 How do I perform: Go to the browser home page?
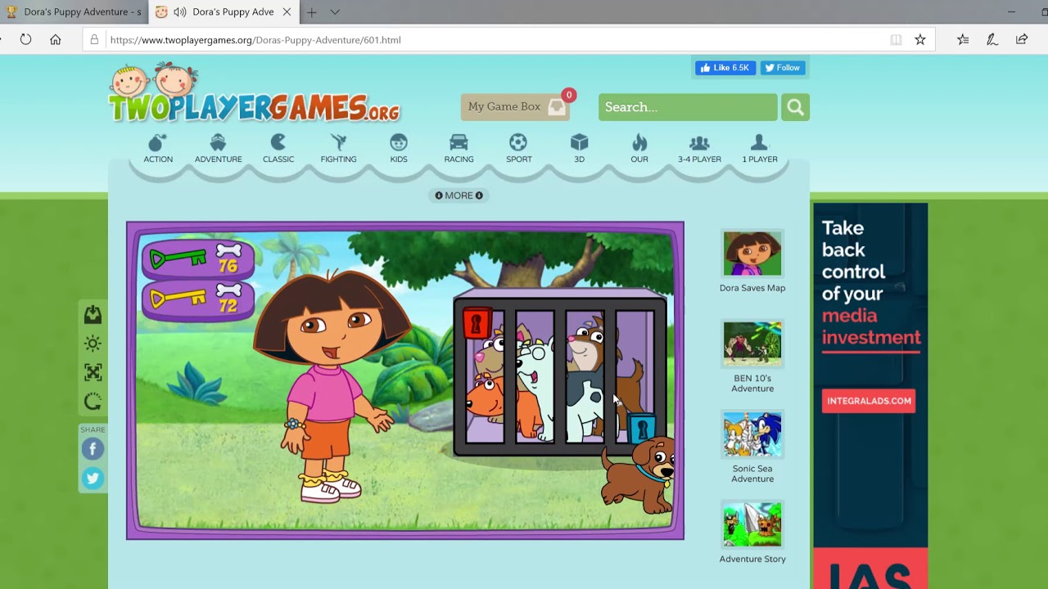click(x=55, y=39)
